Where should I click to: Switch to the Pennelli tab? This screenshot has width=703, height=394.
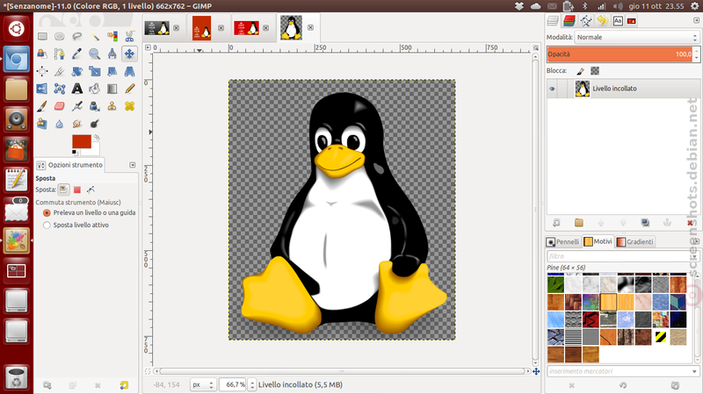[x=562, y=242]
